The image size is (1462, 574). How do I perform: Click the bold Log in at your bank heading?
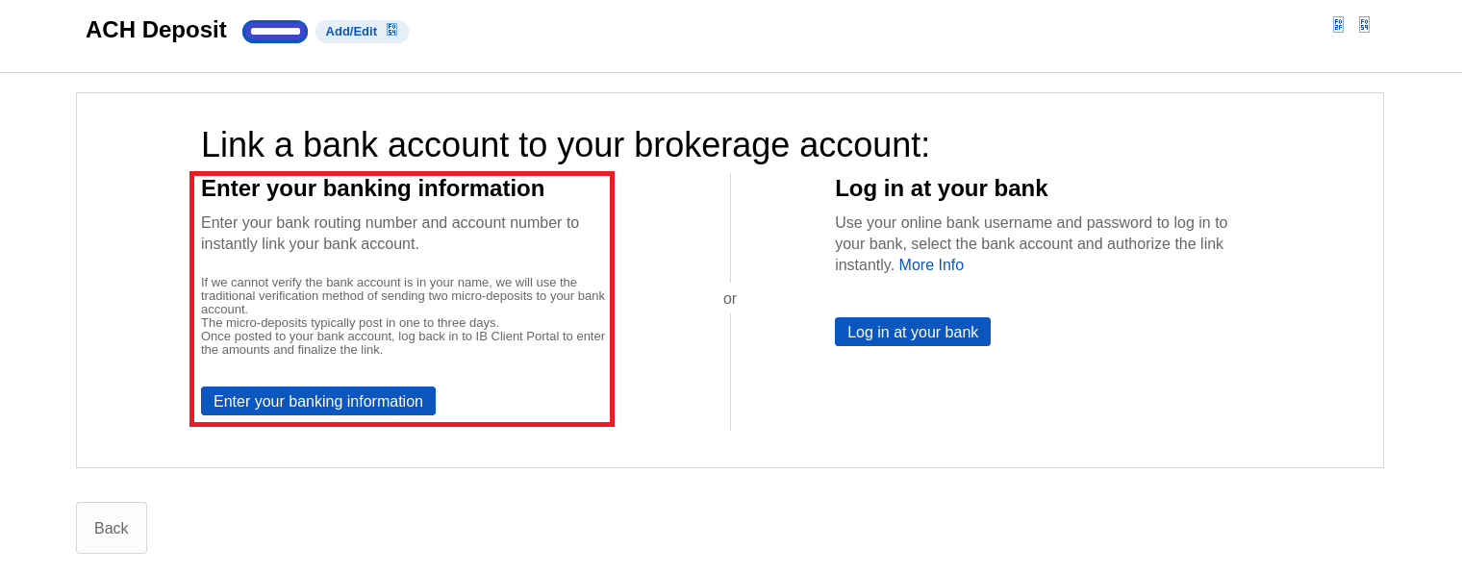pos(942,188)
